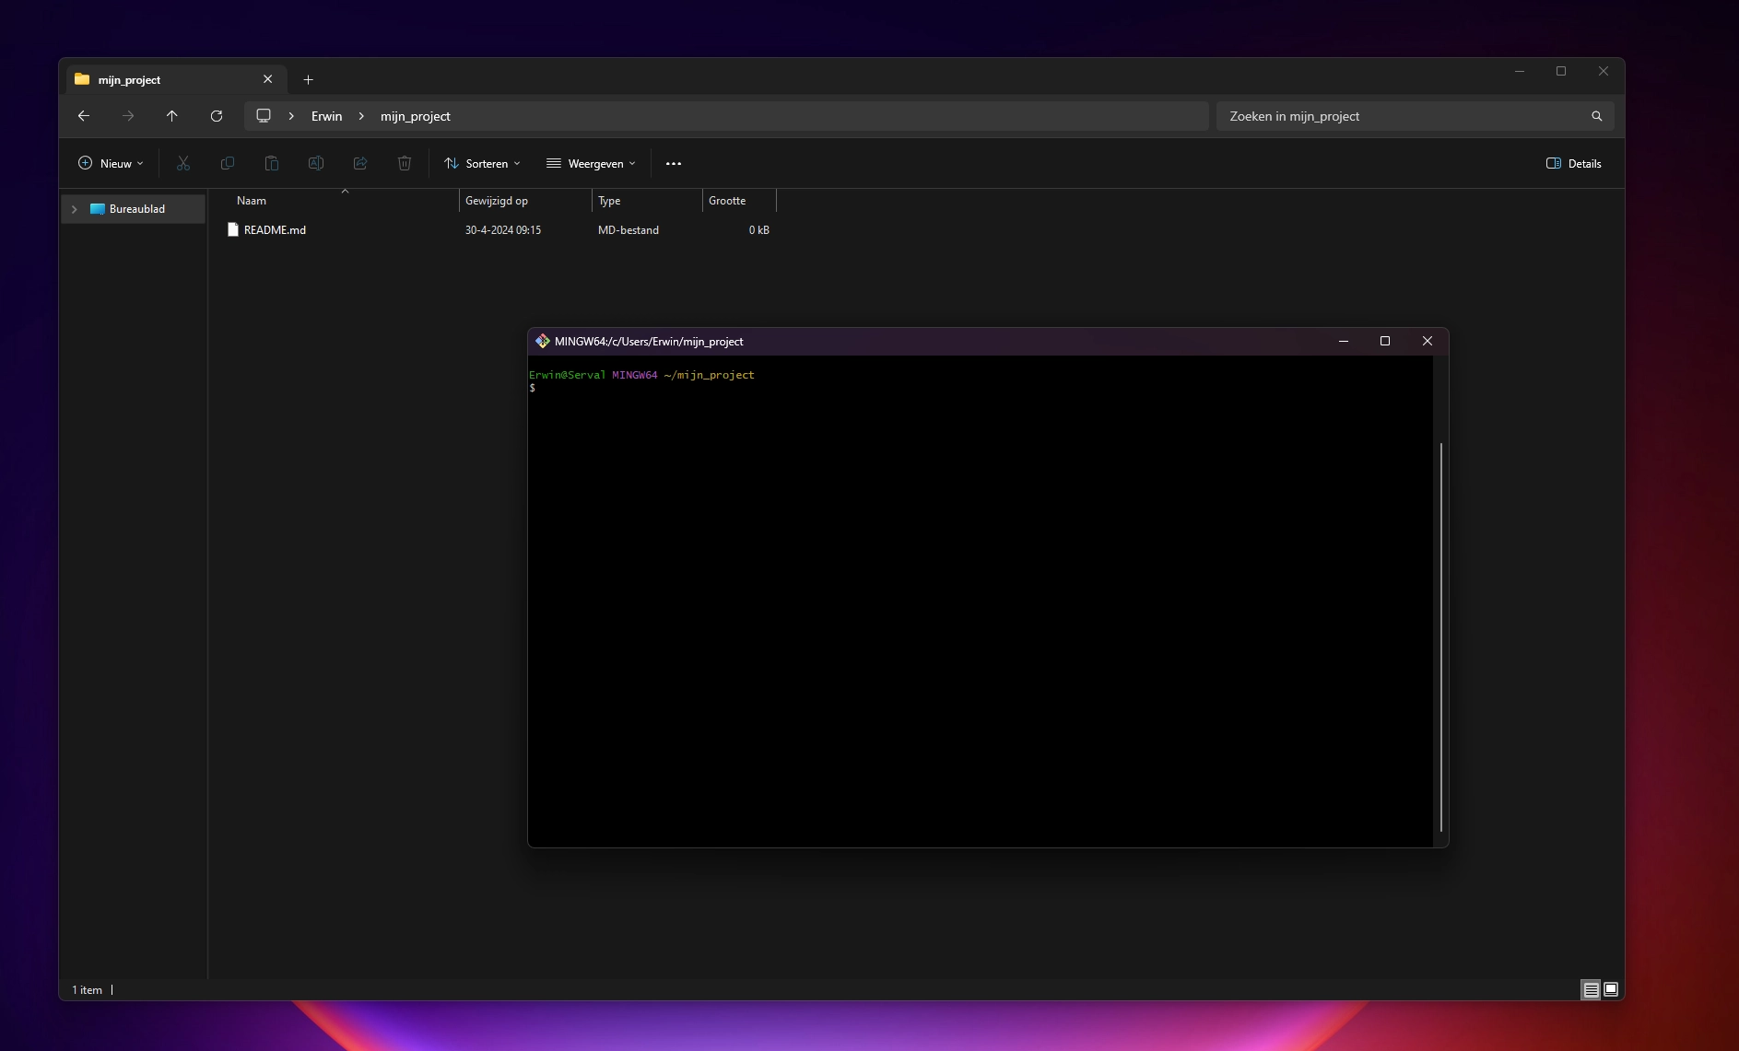Minimize the MINGW64 terminal window
Image resolution: width=1739 pixels, height=1051 pixels.
[1344, 342]
